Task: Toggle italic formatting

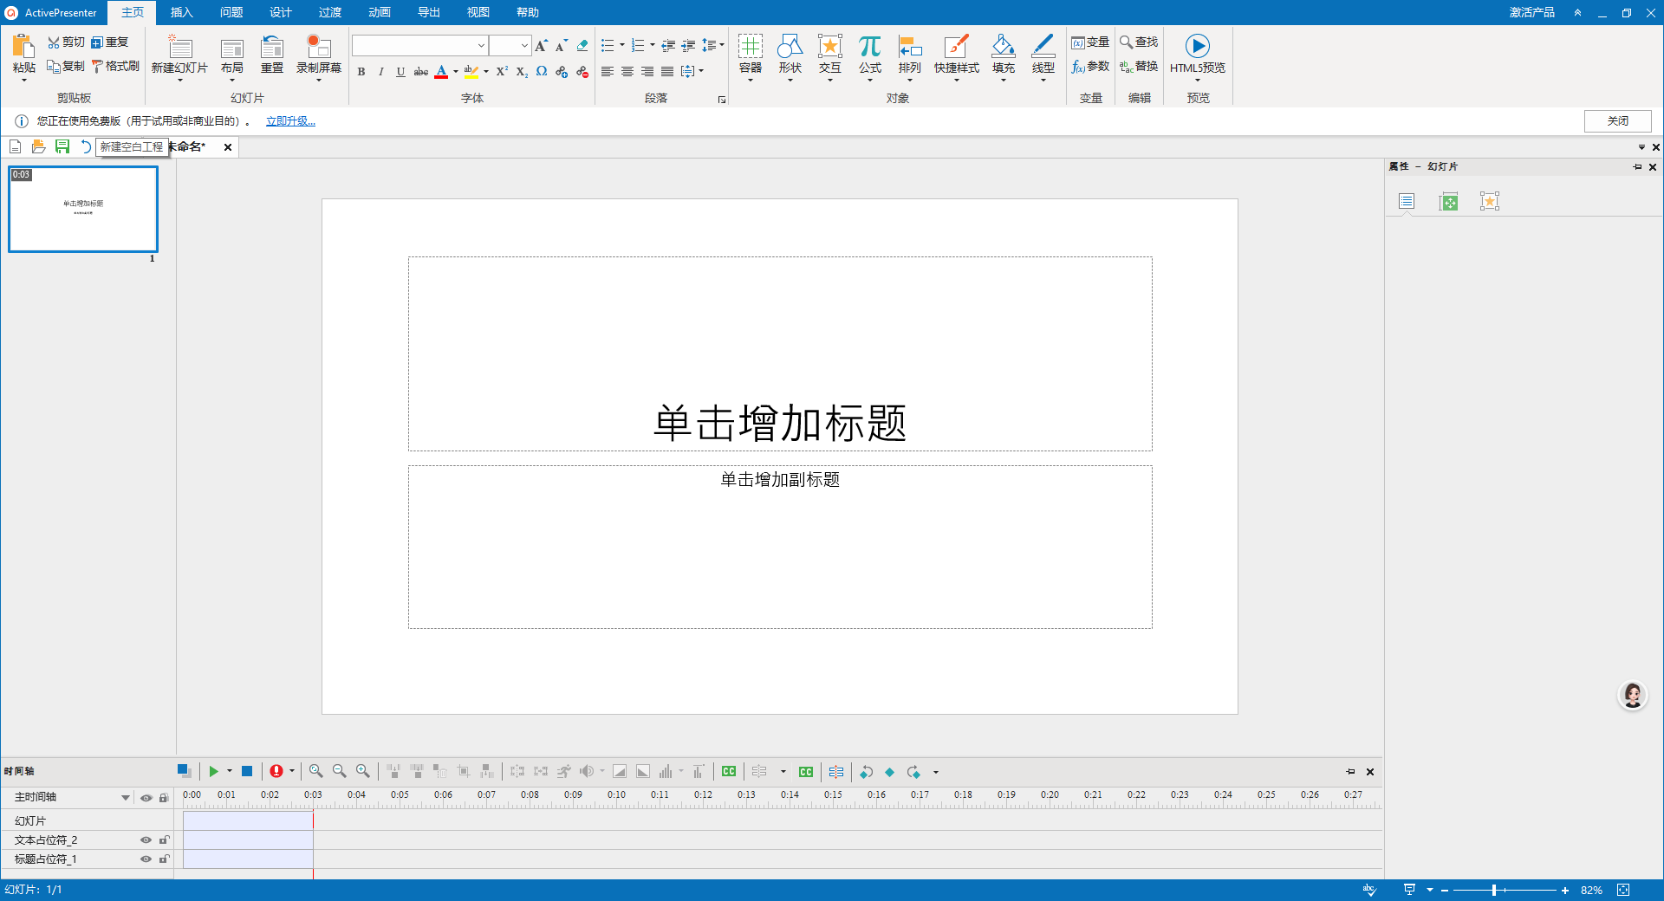Action: point(380,72)
